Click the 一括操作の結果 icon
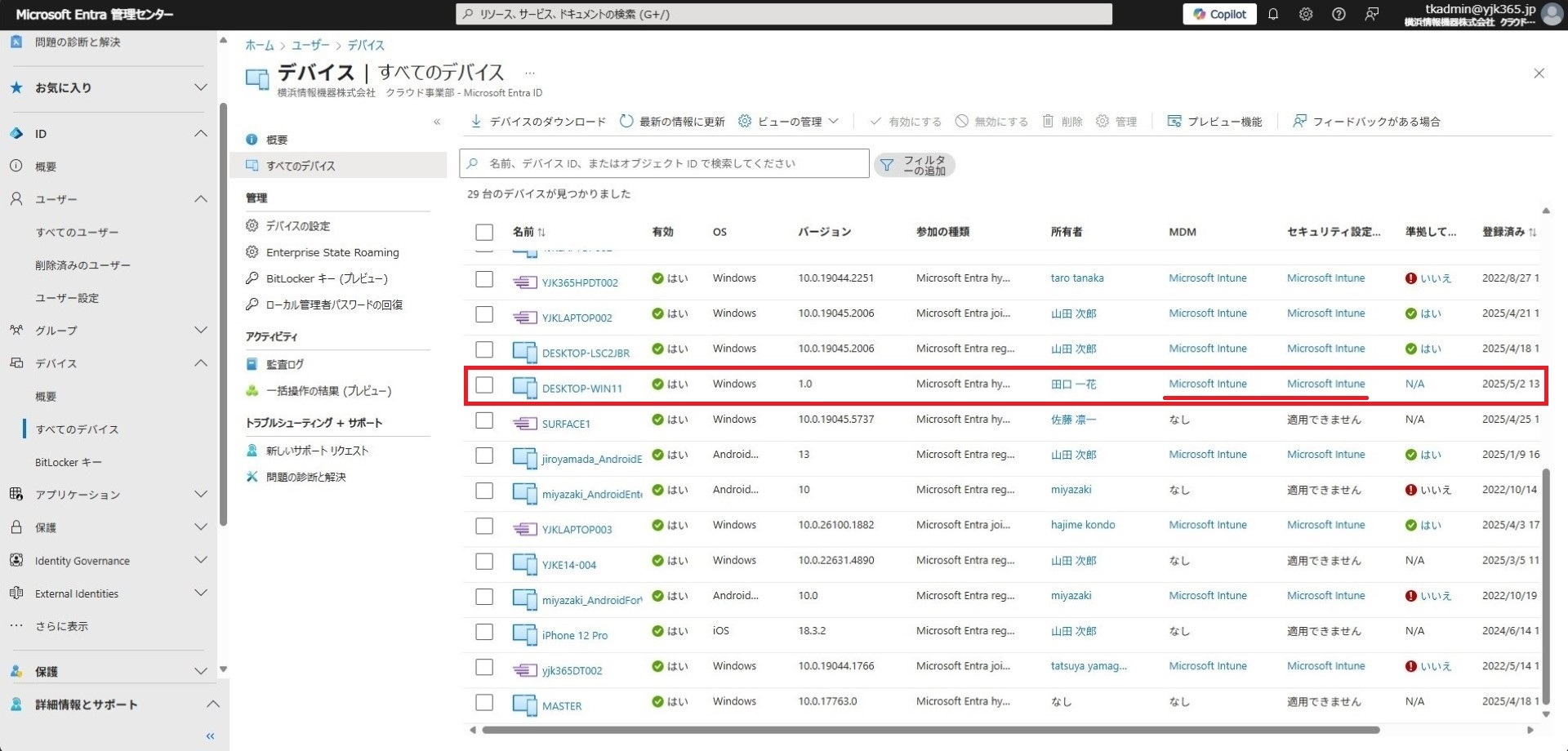The width and height of the screenshot is (1568, 751). click(252, 390)
